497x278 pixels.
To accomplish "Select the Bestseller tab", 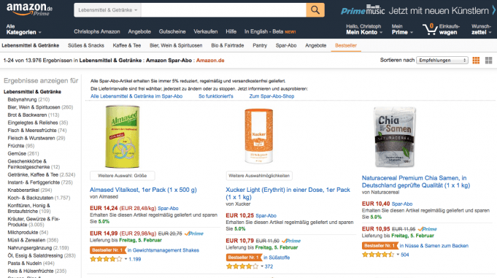I will coord(346,45).
